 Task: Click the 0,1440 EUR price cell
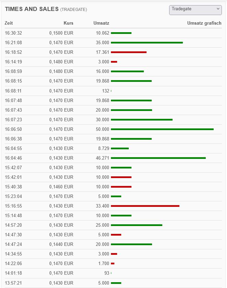click(x=61, y=244)
